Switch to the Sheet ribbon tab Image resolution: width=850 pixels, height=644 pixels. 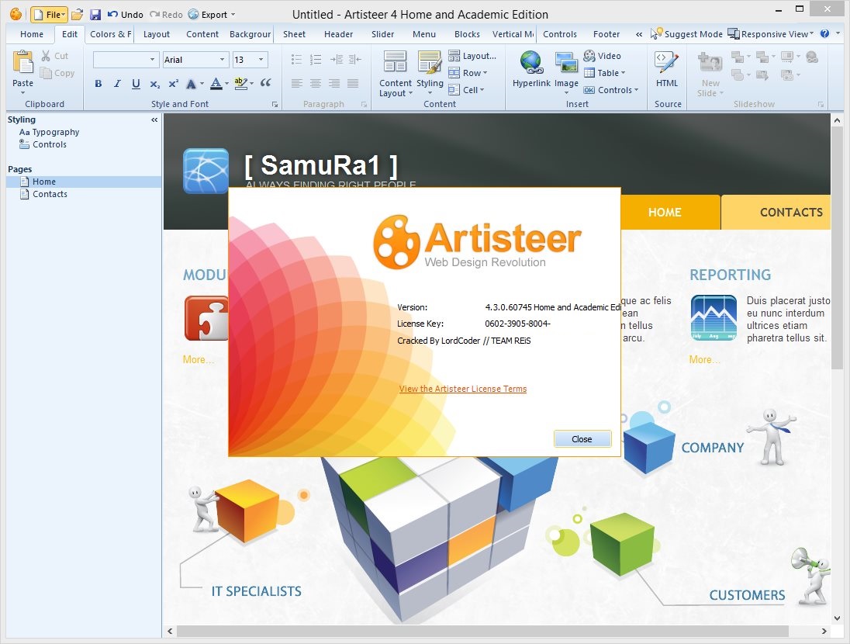pos(295,34)
